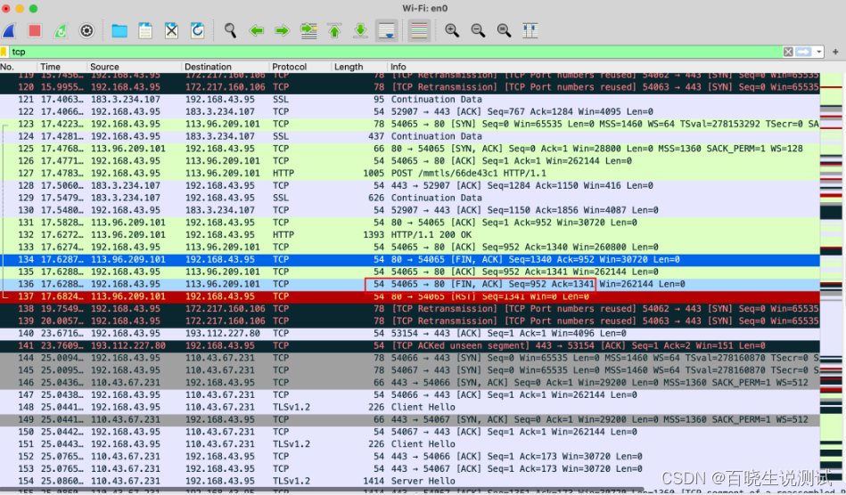This screenshot has width=846, height=495.
Task: Sort by the Time column header
Action: point(61,67)
